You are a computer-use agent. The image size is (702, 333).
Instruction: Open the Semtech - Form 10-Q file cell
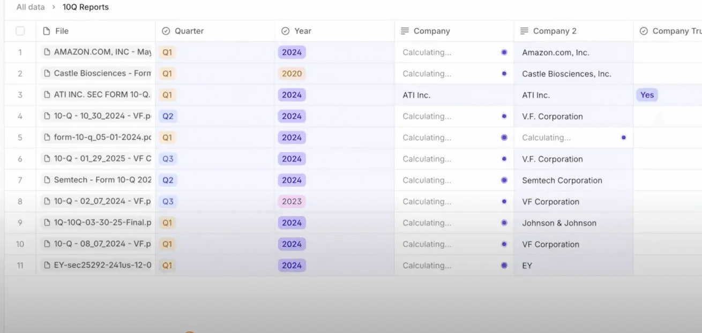[95, 180]
